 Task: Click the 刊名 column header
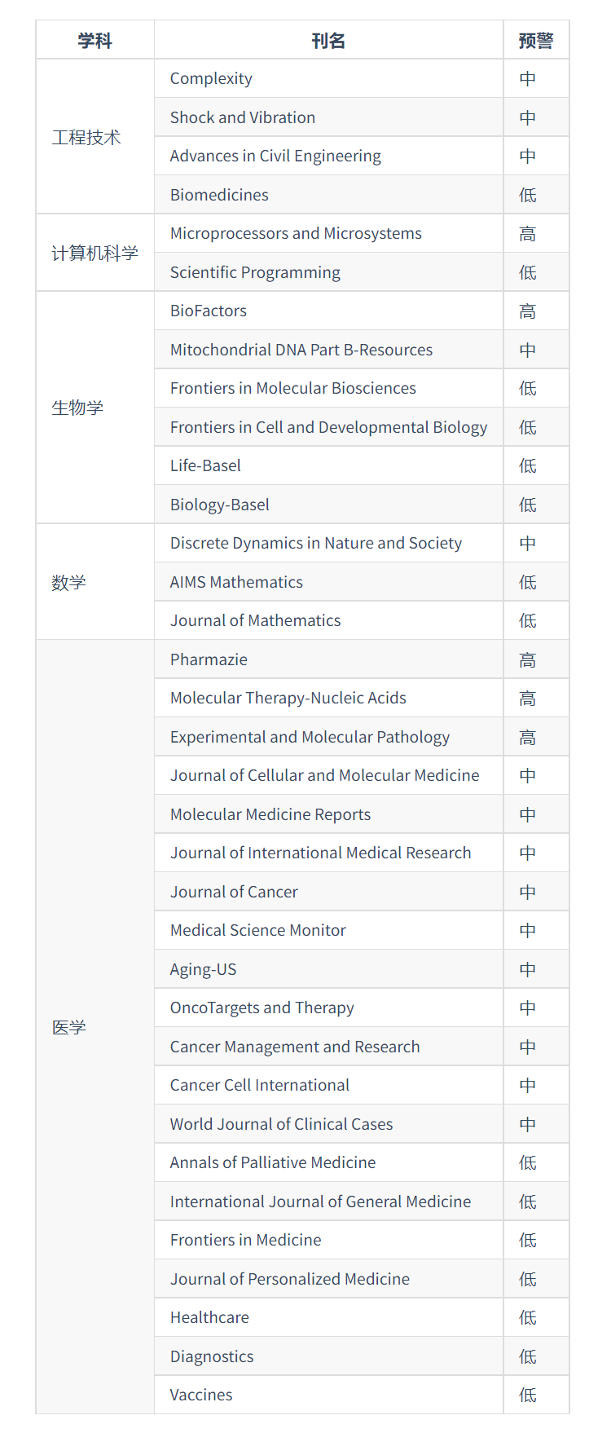point(328,41)
